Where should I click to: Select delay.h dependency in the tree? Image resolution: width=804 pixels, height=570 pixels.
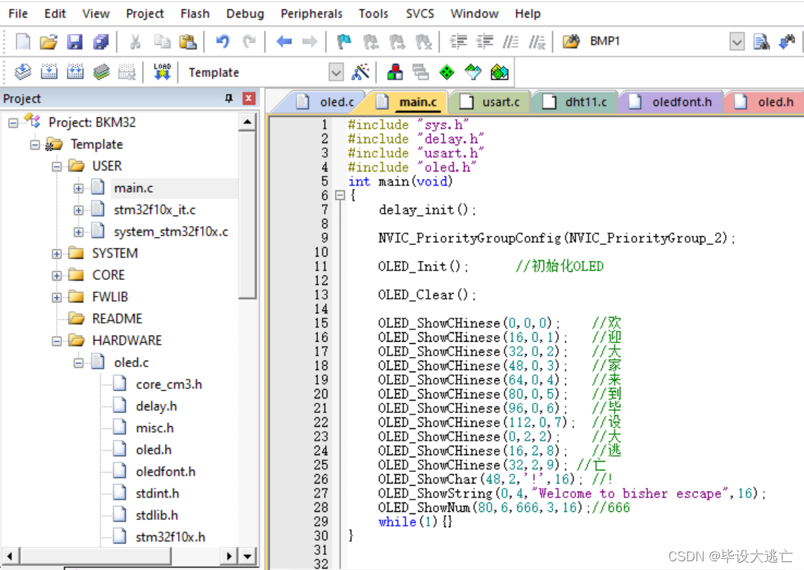156,406
